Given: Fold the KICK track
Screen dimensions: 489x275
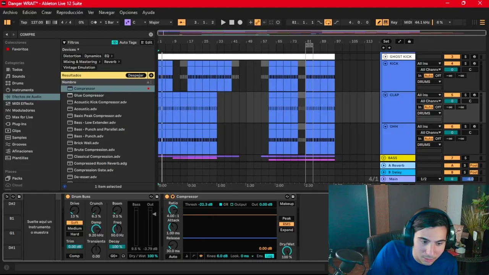Looking at the screenshot, I should point(385,63).
